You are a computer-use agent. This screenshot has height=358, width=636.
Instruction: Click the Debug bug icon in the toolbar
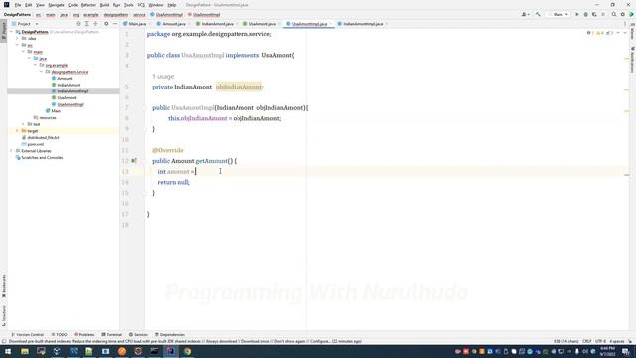(x=585, y=15)
